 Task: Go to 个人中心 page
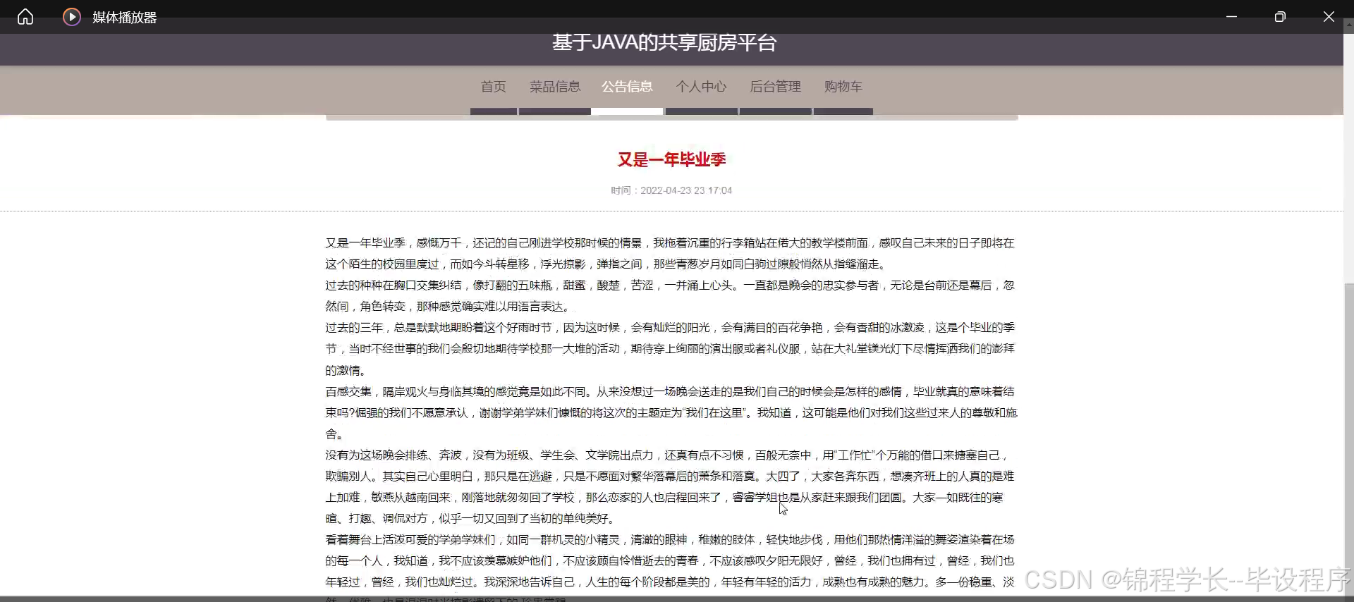[701, 87]
